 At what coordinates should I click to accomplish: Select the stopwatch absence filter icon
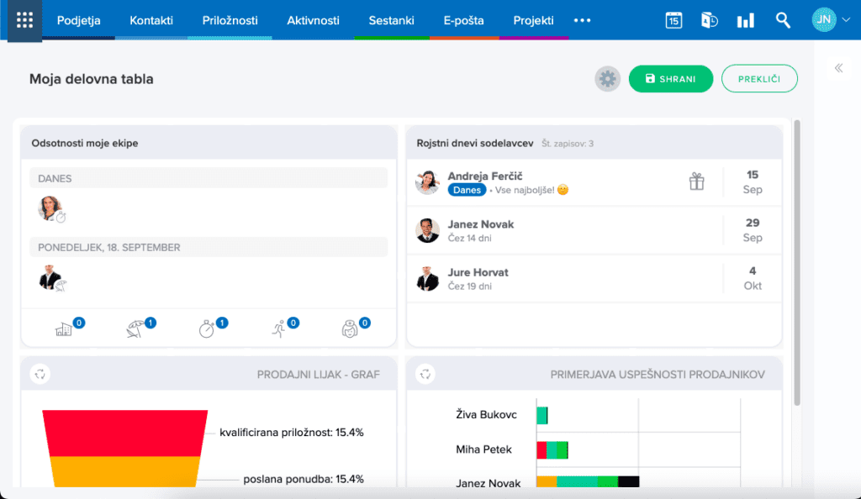point(208,328)
